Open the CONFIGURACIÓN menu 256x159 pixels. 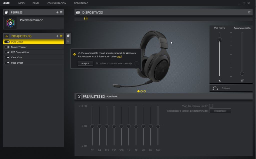[57, 3]
